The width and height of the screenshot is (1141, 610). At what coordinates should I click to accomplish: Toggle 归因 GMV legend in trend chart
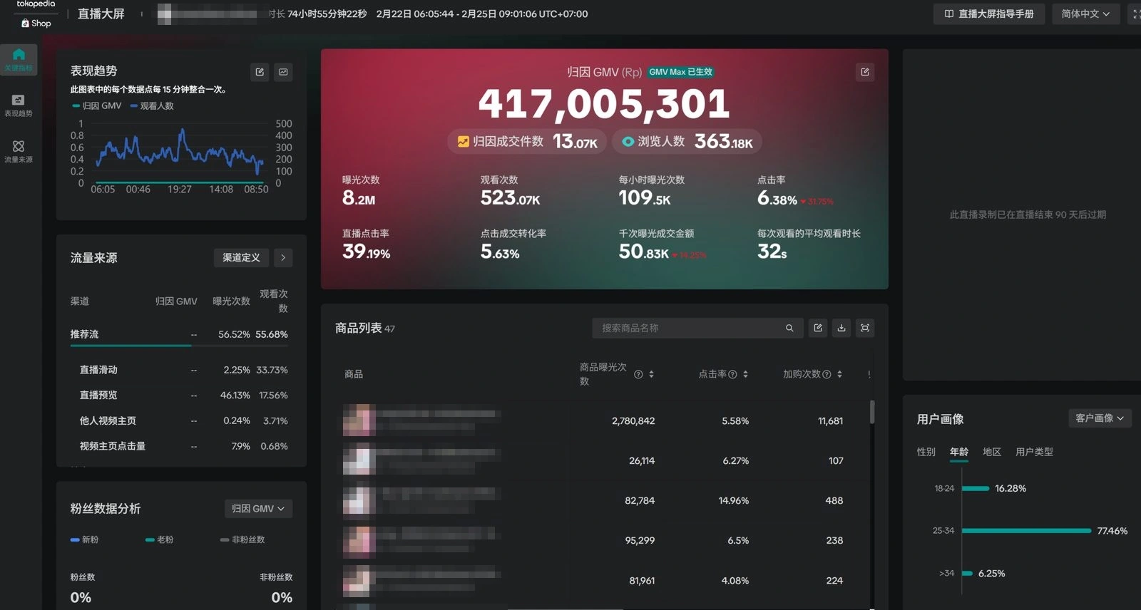coord(97,106)
